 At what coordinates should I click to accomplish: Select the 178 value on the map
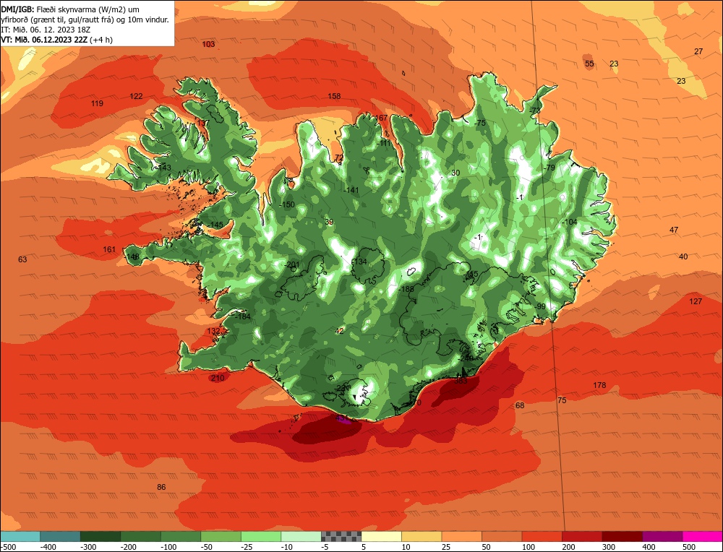click(x=599, y=385)
